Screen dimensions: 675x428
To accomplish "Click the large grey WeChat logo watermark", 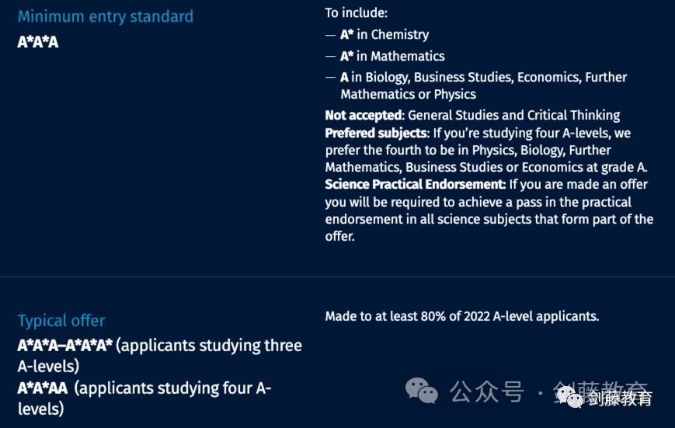I will pyautogui.click(x=422, y=391).
